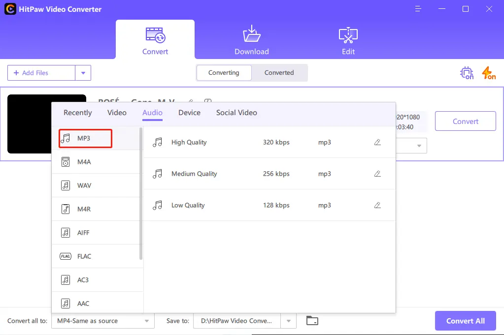
Task: Edit High Quality preset pencil icon
Action: (x=377, y=142)
